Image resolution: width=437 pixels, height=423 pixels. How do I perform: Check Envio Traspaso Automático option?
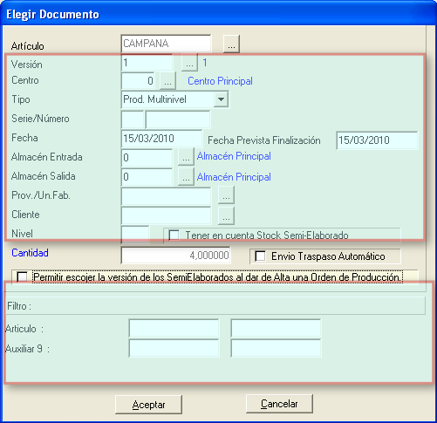click(x=260, y=256)
